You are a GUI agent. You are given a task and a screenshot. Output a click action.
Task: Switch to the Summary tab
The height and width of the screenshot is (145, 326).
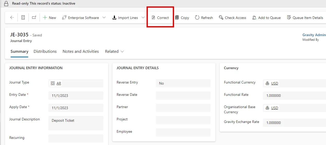19,51
